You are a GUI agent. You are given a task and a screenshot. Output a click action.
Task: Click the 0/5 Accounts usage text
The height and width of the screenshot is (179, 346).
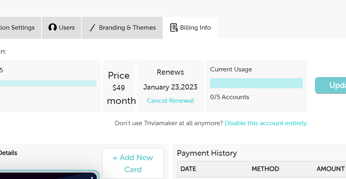[229, 97]
